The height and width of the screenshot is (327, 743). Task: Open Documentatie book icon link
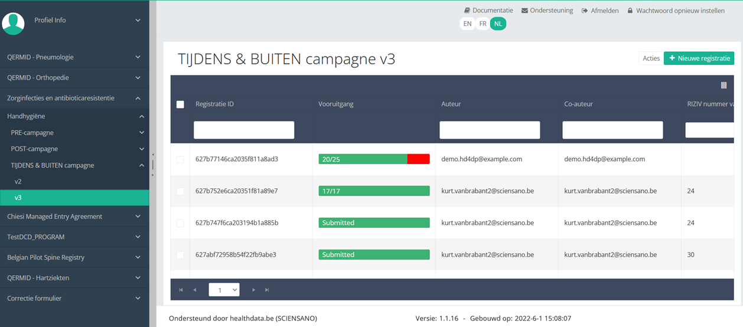point(467,11)
